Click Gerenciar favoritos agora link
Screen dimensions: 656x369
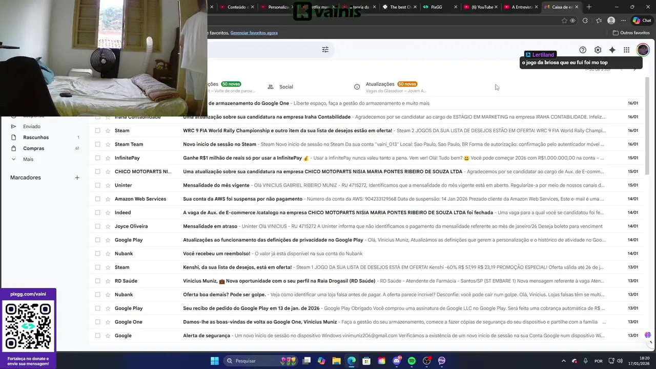click(254, 33)
